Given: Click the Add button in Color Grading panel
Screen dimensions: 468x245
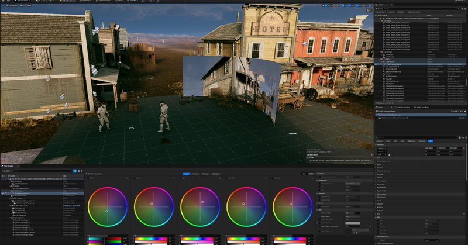Looking at the screenshot, I should 6,171.
